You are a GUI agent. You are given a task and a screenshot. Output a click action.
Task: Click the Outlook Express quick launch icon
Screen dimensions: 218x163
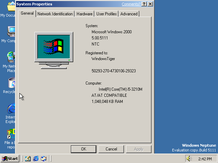[x=44, y=159]
